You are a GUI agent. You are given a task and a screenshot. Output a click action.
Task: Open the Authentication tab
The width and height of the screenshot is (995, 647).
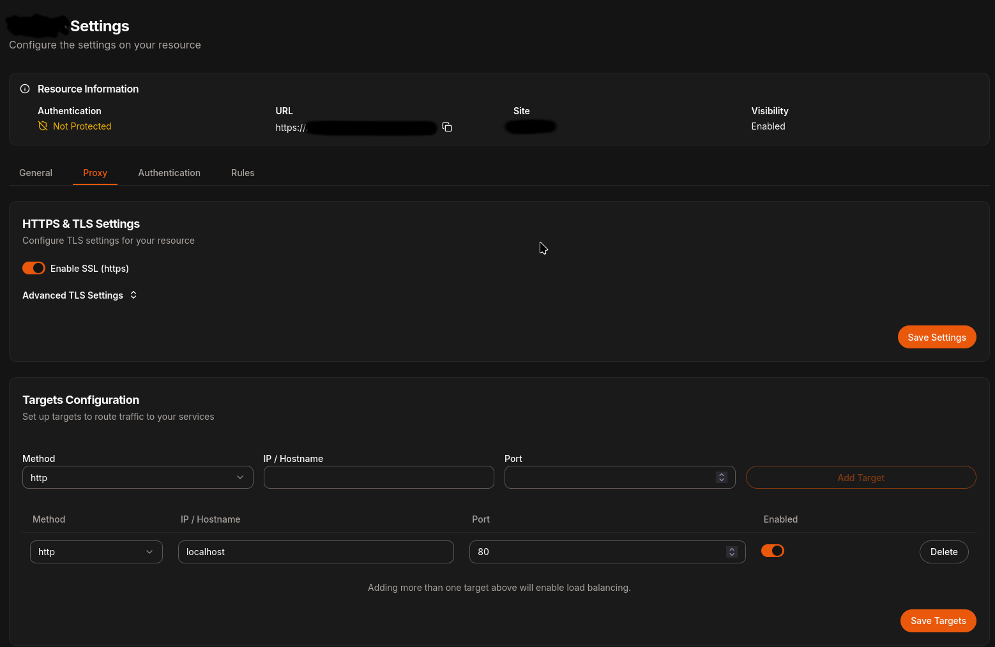169,173
